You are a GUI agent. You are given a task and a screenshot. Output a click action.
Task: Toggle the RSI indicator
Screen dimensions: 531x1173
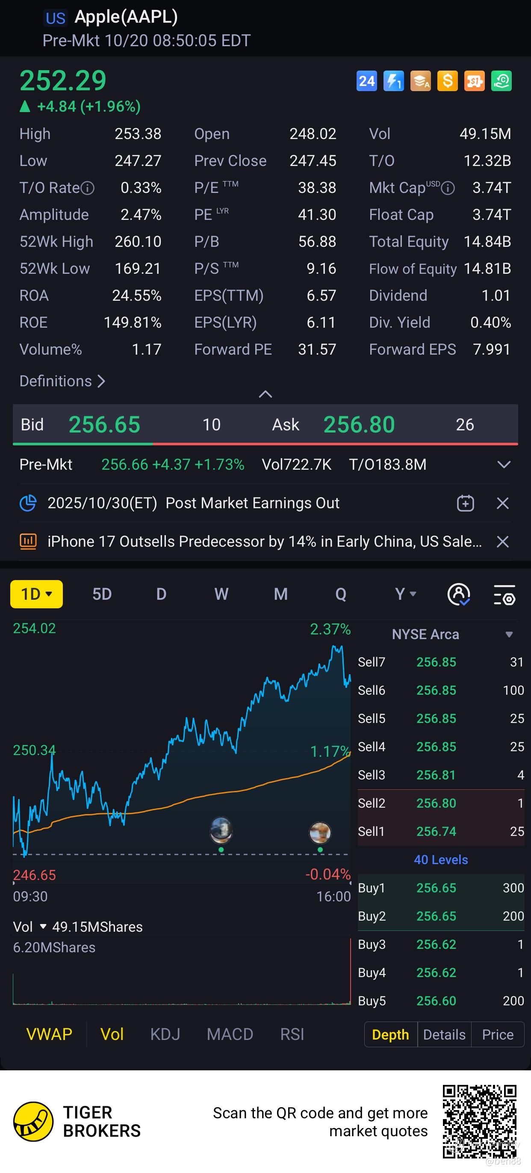292,1034
